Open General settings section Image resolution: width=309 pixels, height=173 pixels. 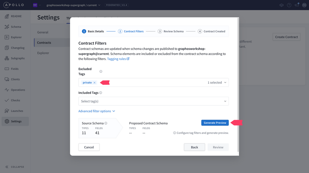[42, 32]
